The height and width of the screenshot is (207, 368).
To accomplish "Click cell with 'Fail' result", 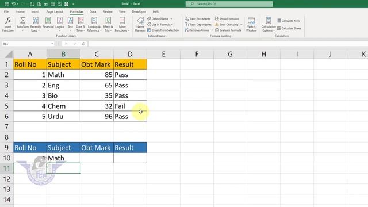I will pyautogui.click(x=131, y=106).
